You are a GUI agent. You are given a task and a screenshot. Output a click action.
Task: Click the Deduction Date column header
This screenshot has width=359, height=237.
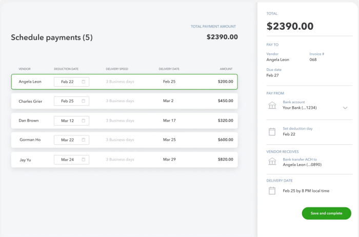[x=66, y=69]
